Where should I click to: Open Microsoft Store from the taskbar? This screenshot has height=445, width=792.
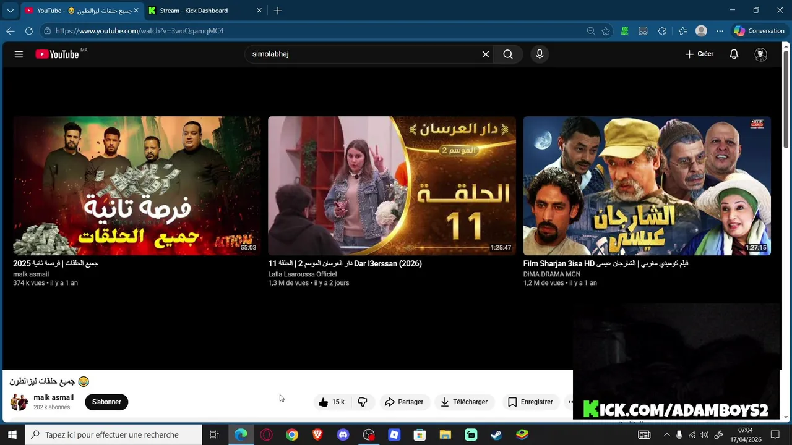coord(420,434)
